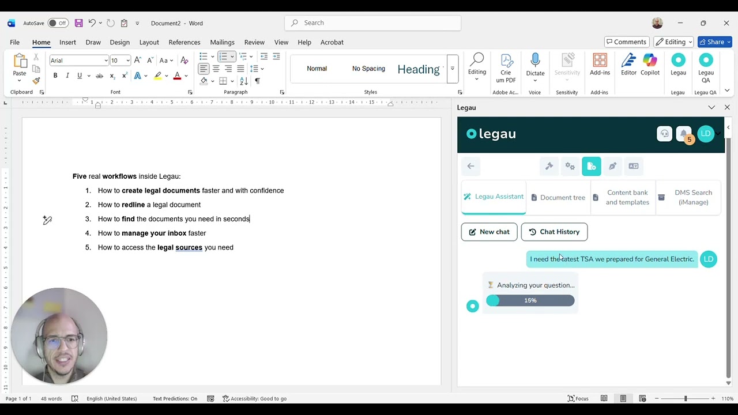Click the Copy icon in Clipboard group
The width and height of the screenshot is (738, 415).
click(x=36, y=69)
